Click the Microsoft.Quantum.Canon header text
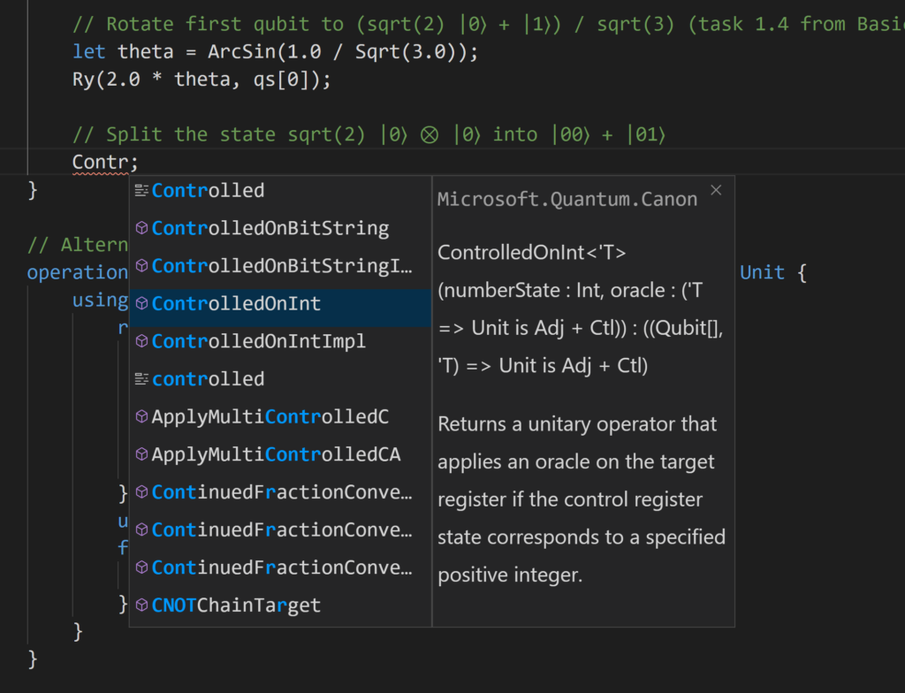The height and width of the screenshot is (693, 905). [566, 199]
